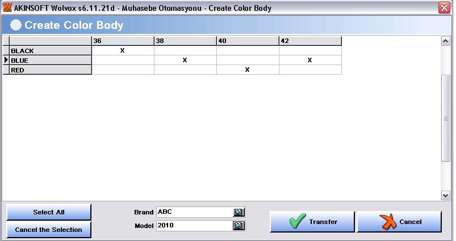Click the Cancel button

[399, 222]
